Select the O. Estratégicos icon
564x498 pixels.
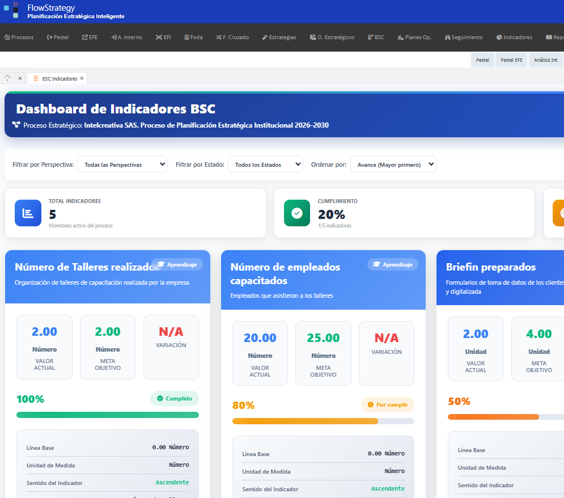[x=312, y=37]
